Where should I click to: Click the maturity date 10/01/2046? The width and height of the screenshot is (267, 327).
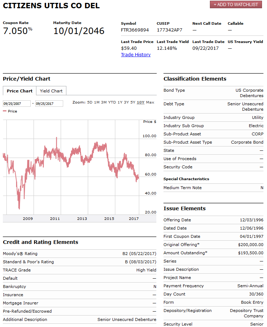coord(79,31)
